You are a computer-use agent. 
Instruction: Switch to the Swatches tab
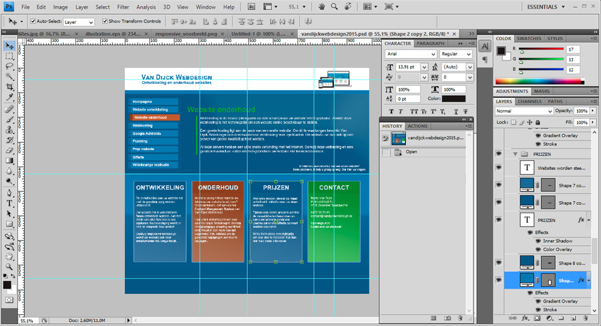pyautogui.click(x=529, y=39)
